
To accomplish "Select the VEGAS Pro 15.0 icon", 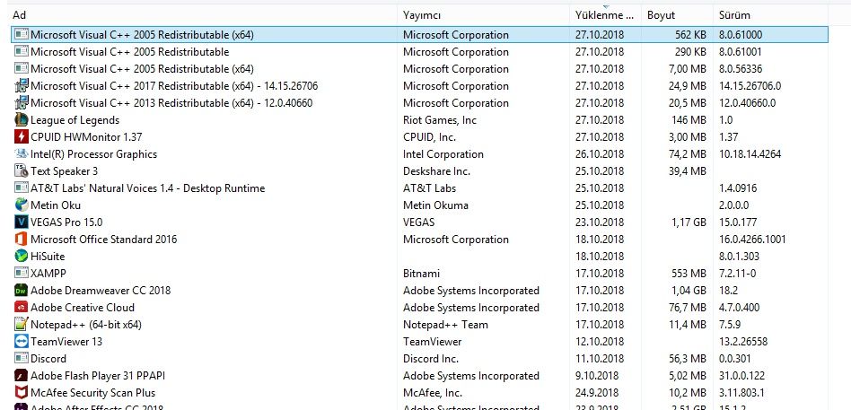I will (x=22, y=222).
